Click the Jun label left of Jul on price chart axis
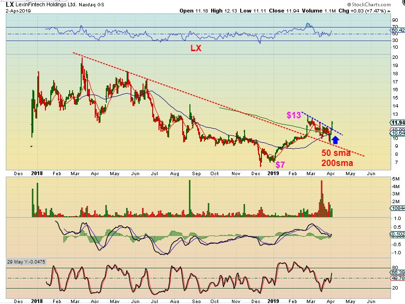 [x=135, y=174]
